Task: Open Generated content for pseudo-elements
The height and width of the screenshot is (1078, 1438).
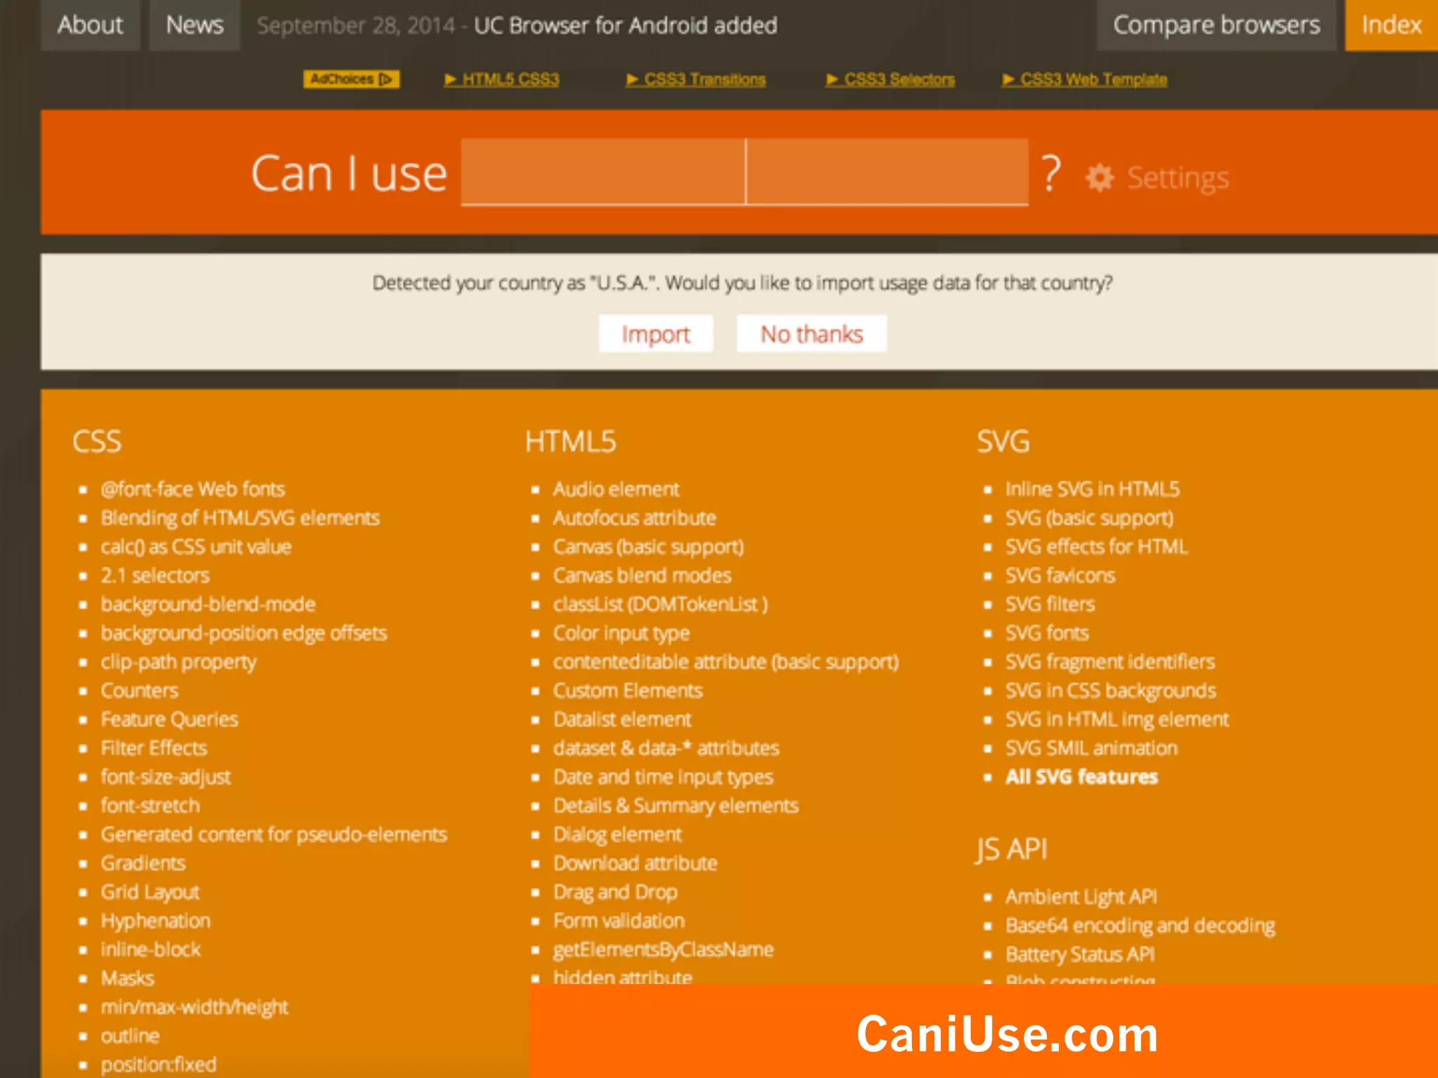Action: (x=274, y=834)
